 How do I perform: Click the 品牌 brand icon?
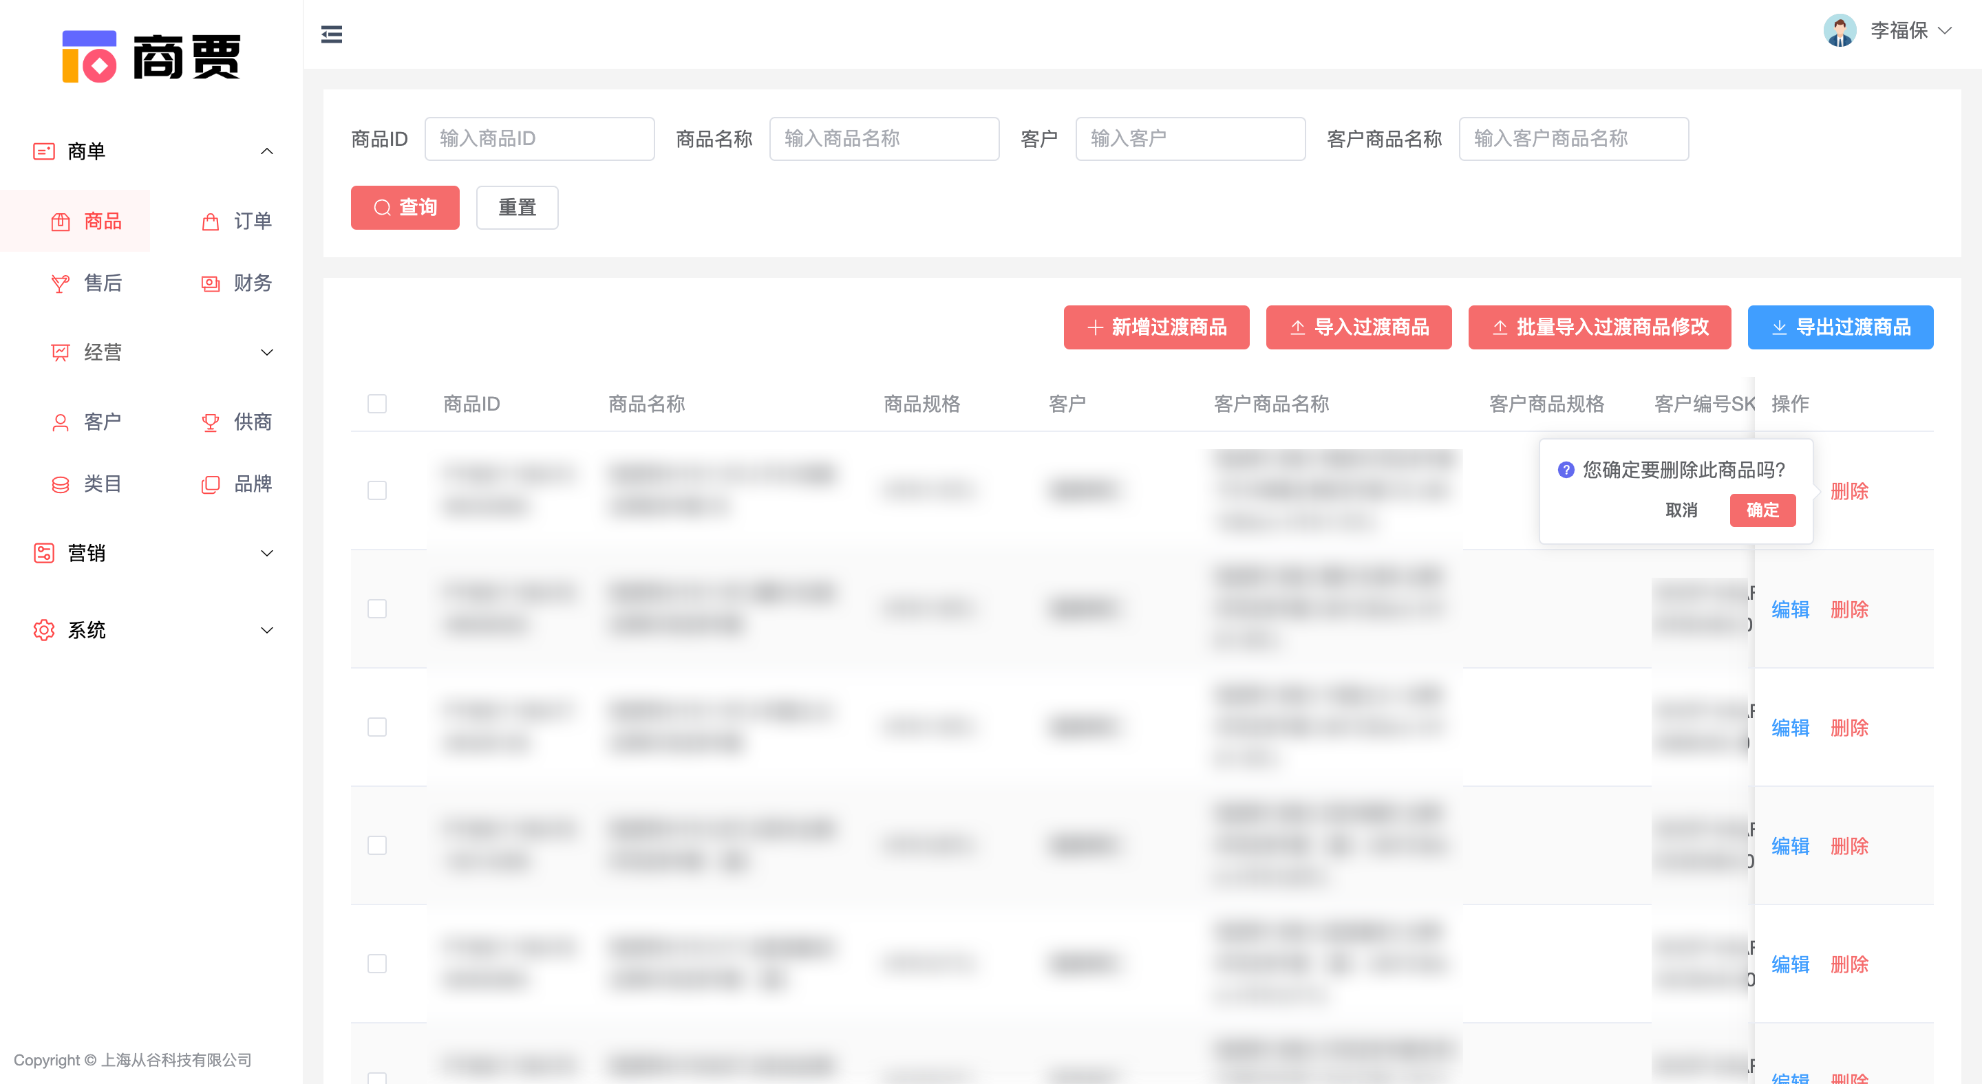[x=210, y=484]
